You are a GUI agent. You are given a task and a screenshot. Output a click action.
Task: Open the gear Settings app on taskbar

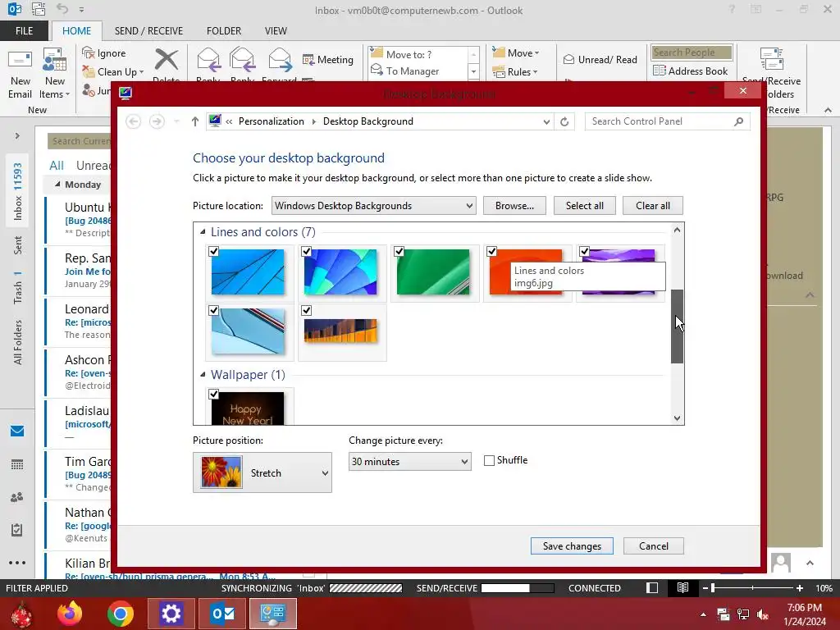click(171, 614)
